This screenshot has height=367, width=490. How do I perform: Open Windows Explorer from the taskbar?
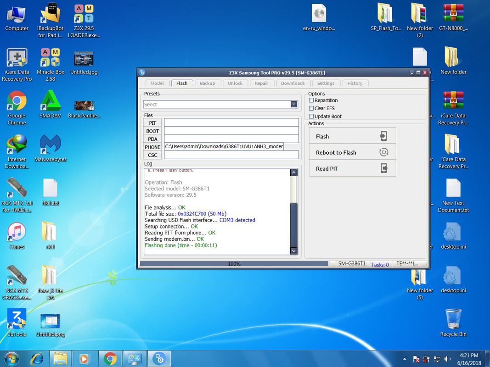tap(60, 359)
